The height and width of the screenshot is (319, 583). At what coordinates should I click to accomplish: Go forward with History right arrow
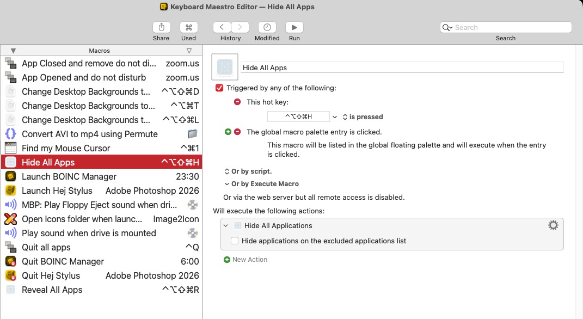[x=240, y=27]
